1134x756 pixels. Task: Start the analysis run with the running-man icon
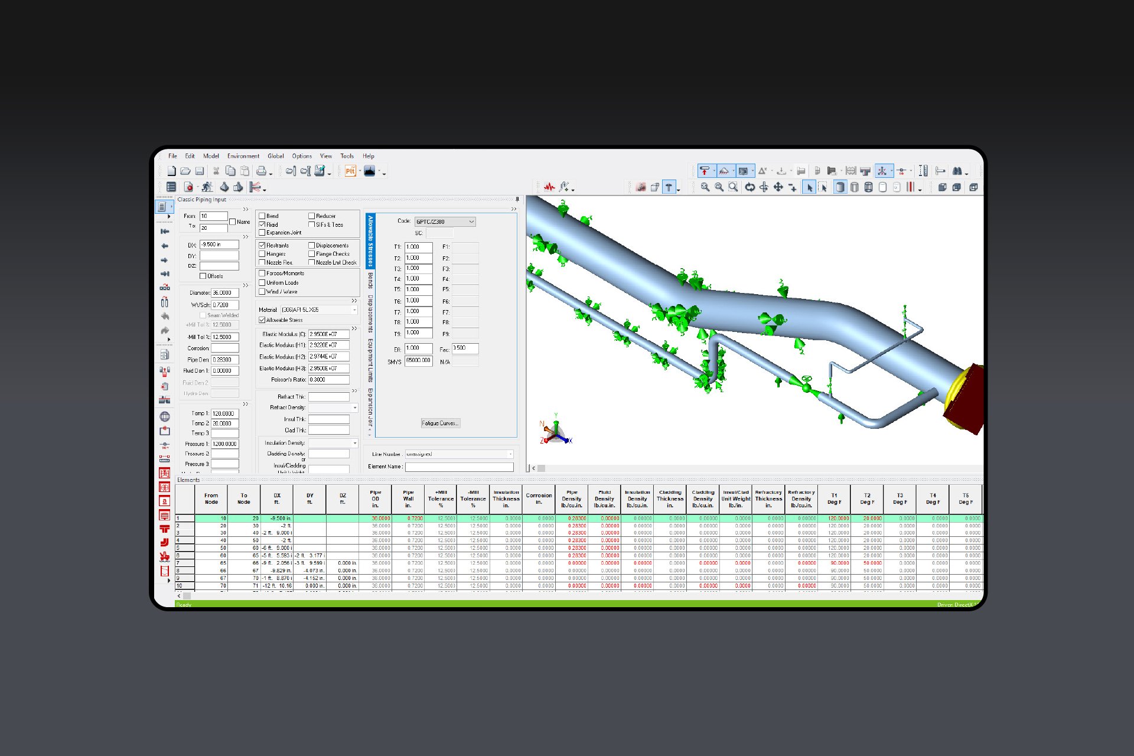pyautogui.click(x=207, y=187)
